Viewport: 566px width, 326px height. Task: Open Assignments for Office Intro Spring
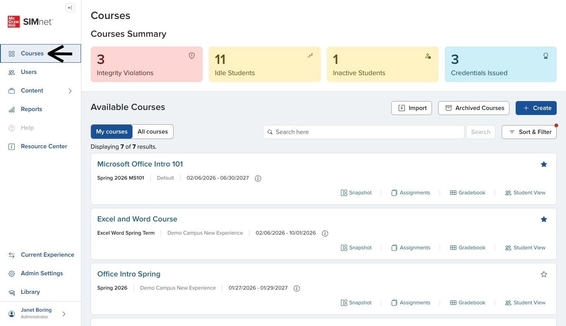pos(411,303)
